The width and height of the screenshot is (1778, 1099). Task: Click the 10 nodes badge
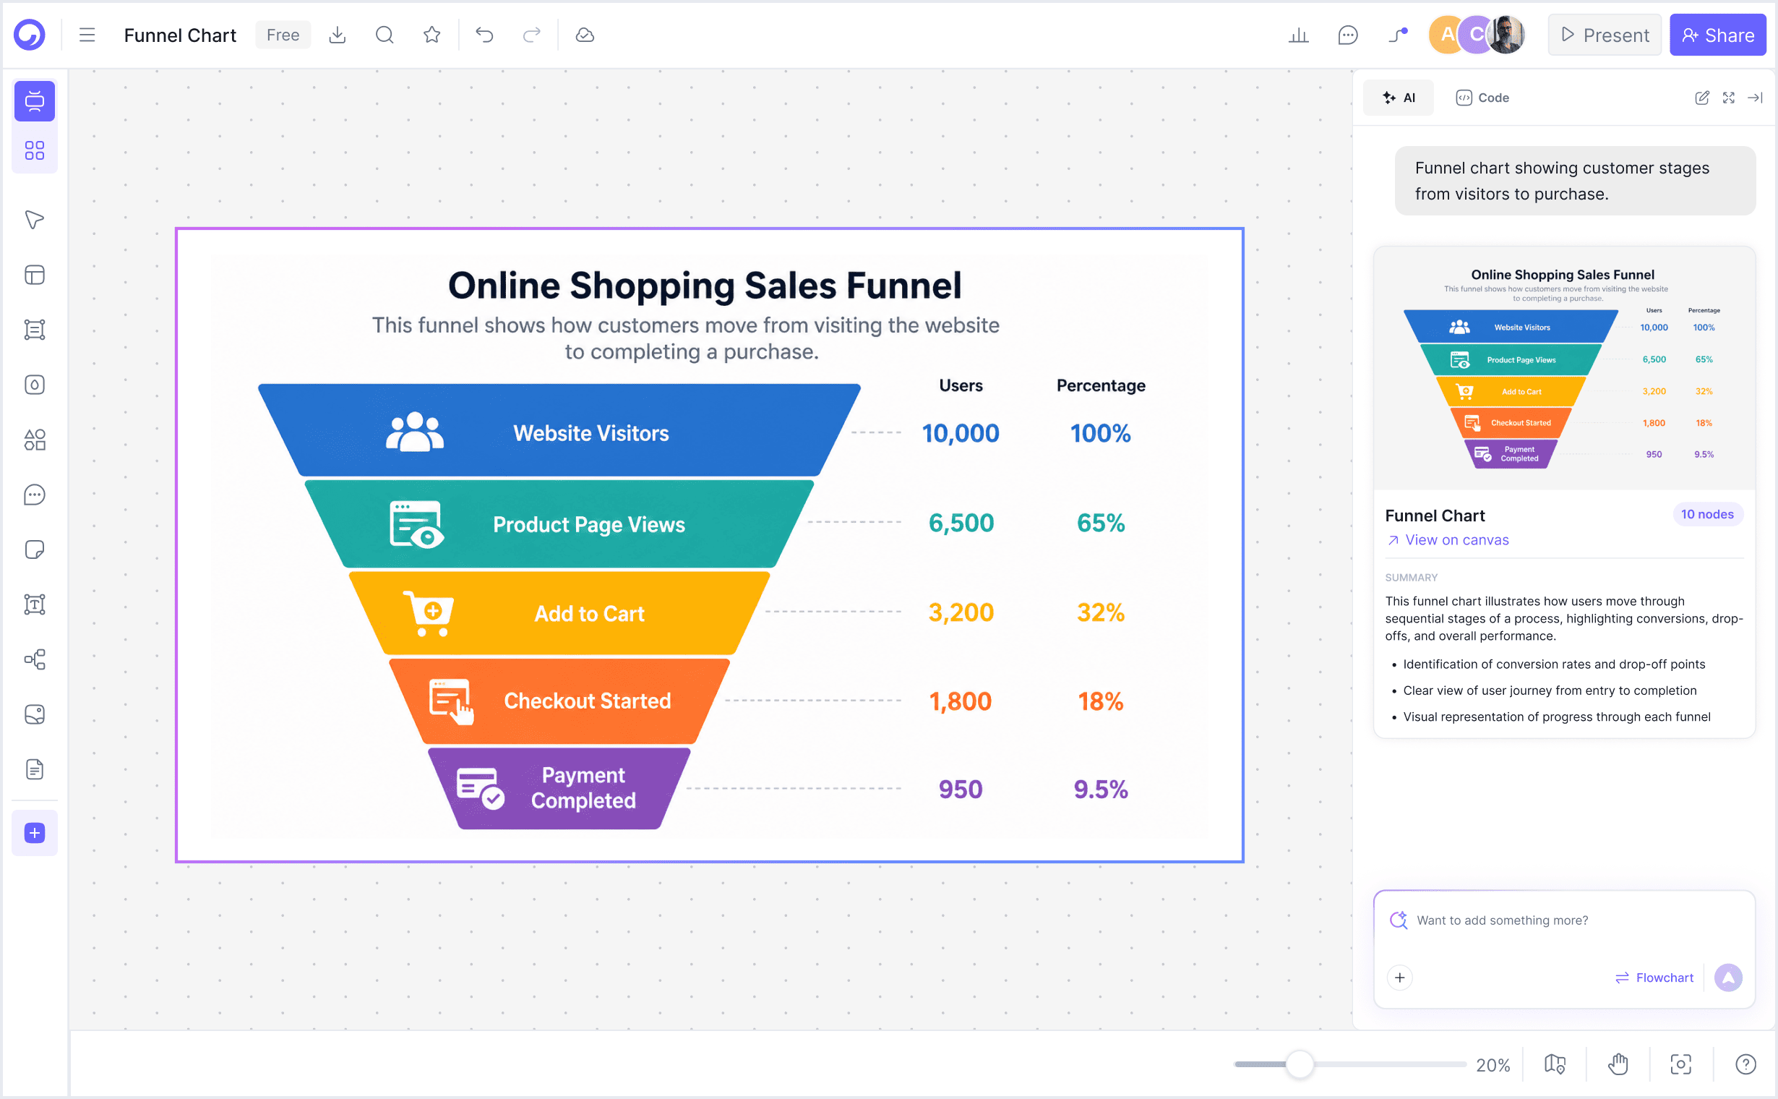(1706, 515)
